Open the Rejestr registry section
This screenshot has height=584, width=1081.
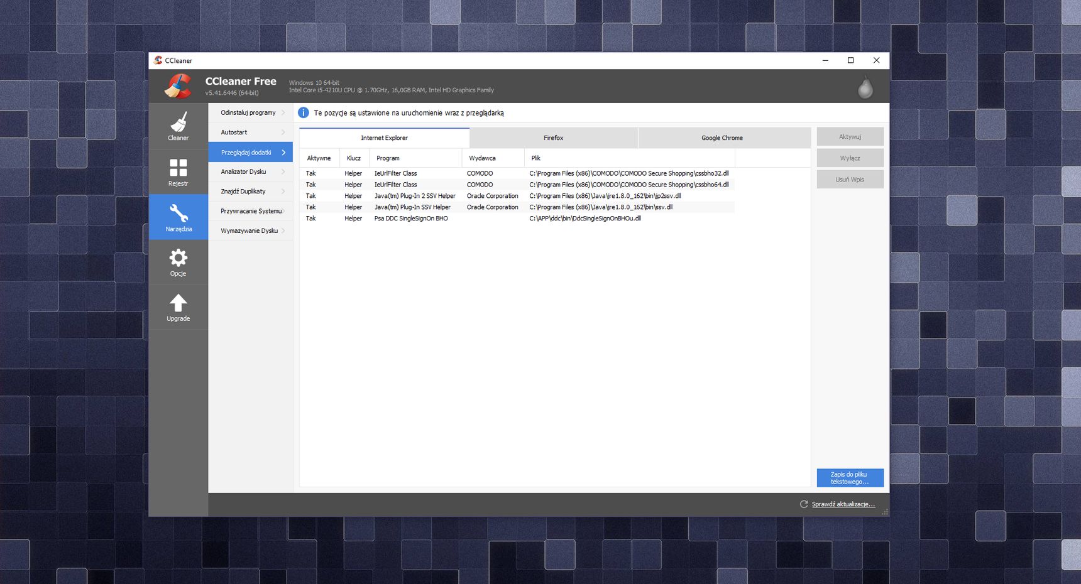[178, 171]
